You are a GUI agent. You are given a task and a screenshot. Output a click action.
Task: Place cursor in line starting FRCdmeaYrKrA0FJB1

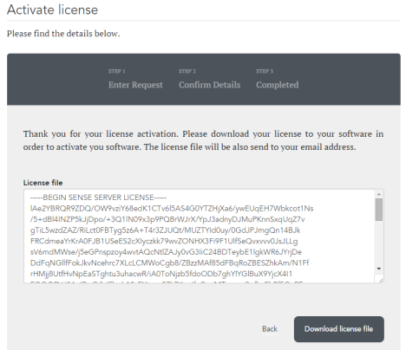click(x=164, y=241)
